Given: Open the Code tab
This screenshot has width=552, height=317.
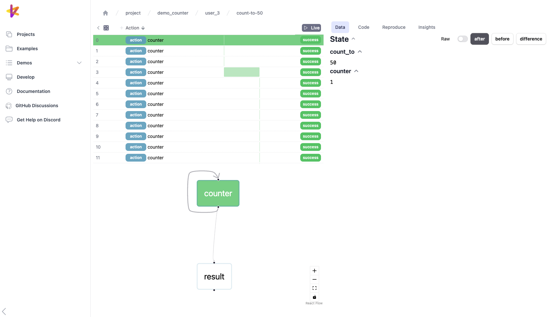Looking at the screenshot, I should click(364, 27).
